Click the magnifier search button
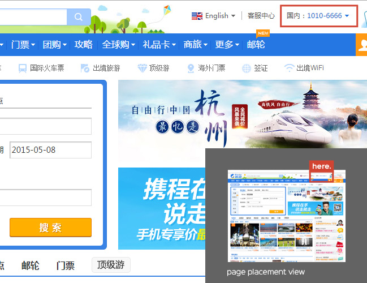Viewport: 367px width, 283px height. [79, 17]
